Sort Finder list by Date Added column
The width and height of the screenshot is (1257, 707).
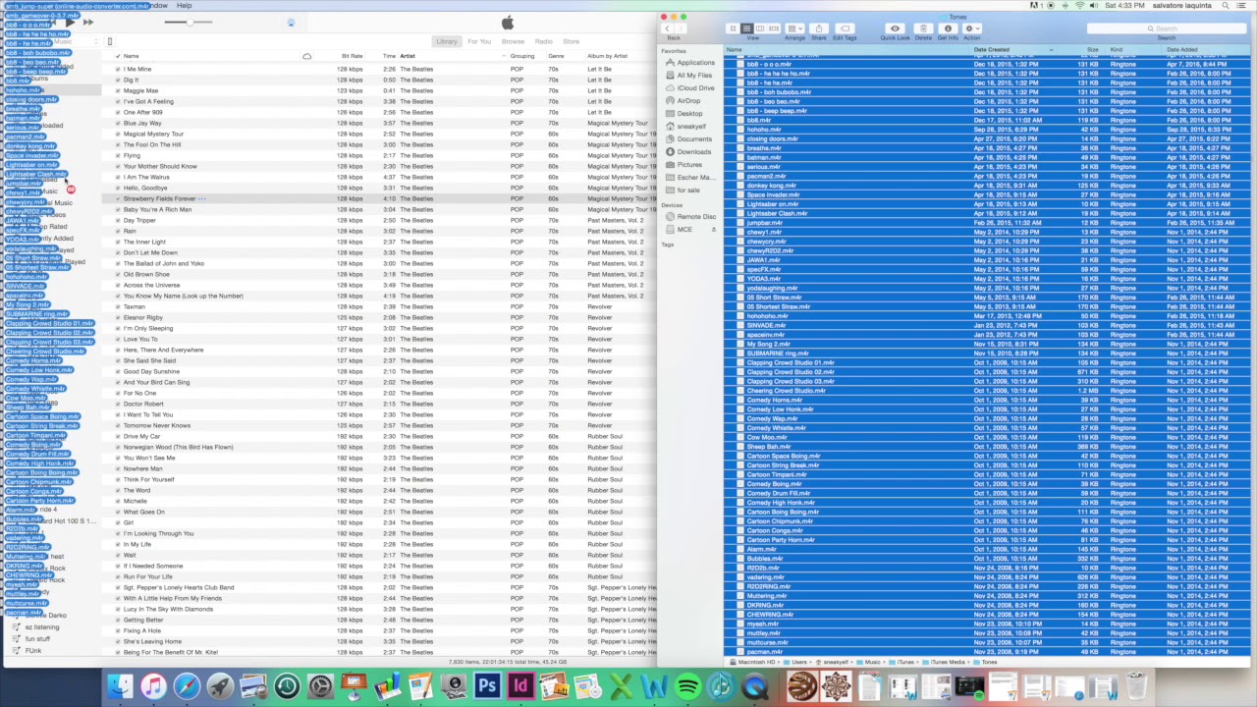point(1206,50)
